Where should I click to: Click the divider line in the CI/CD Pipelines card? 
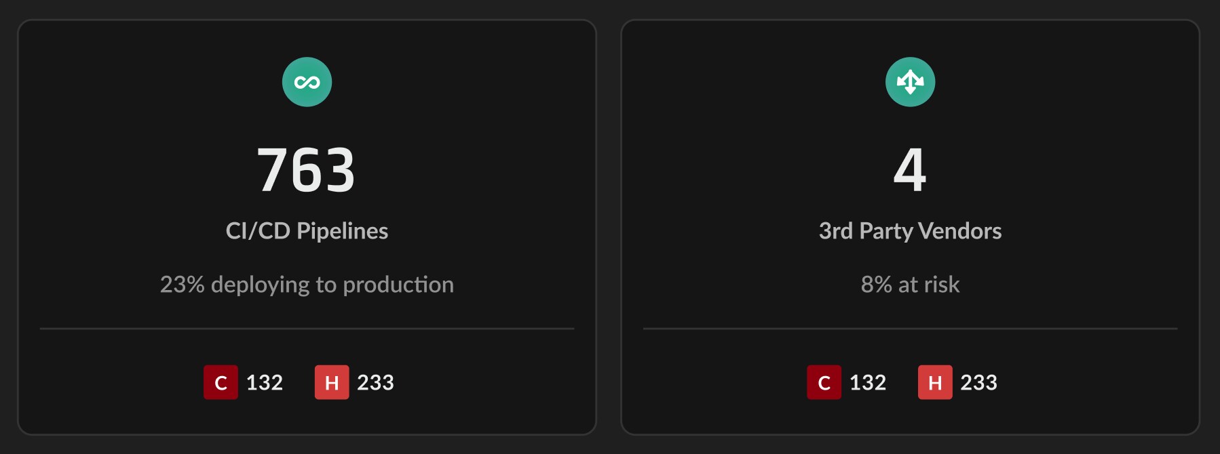click(x=307, y=329)
